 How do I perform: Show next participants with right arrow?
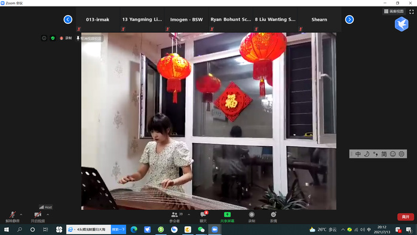coord(349,19)
